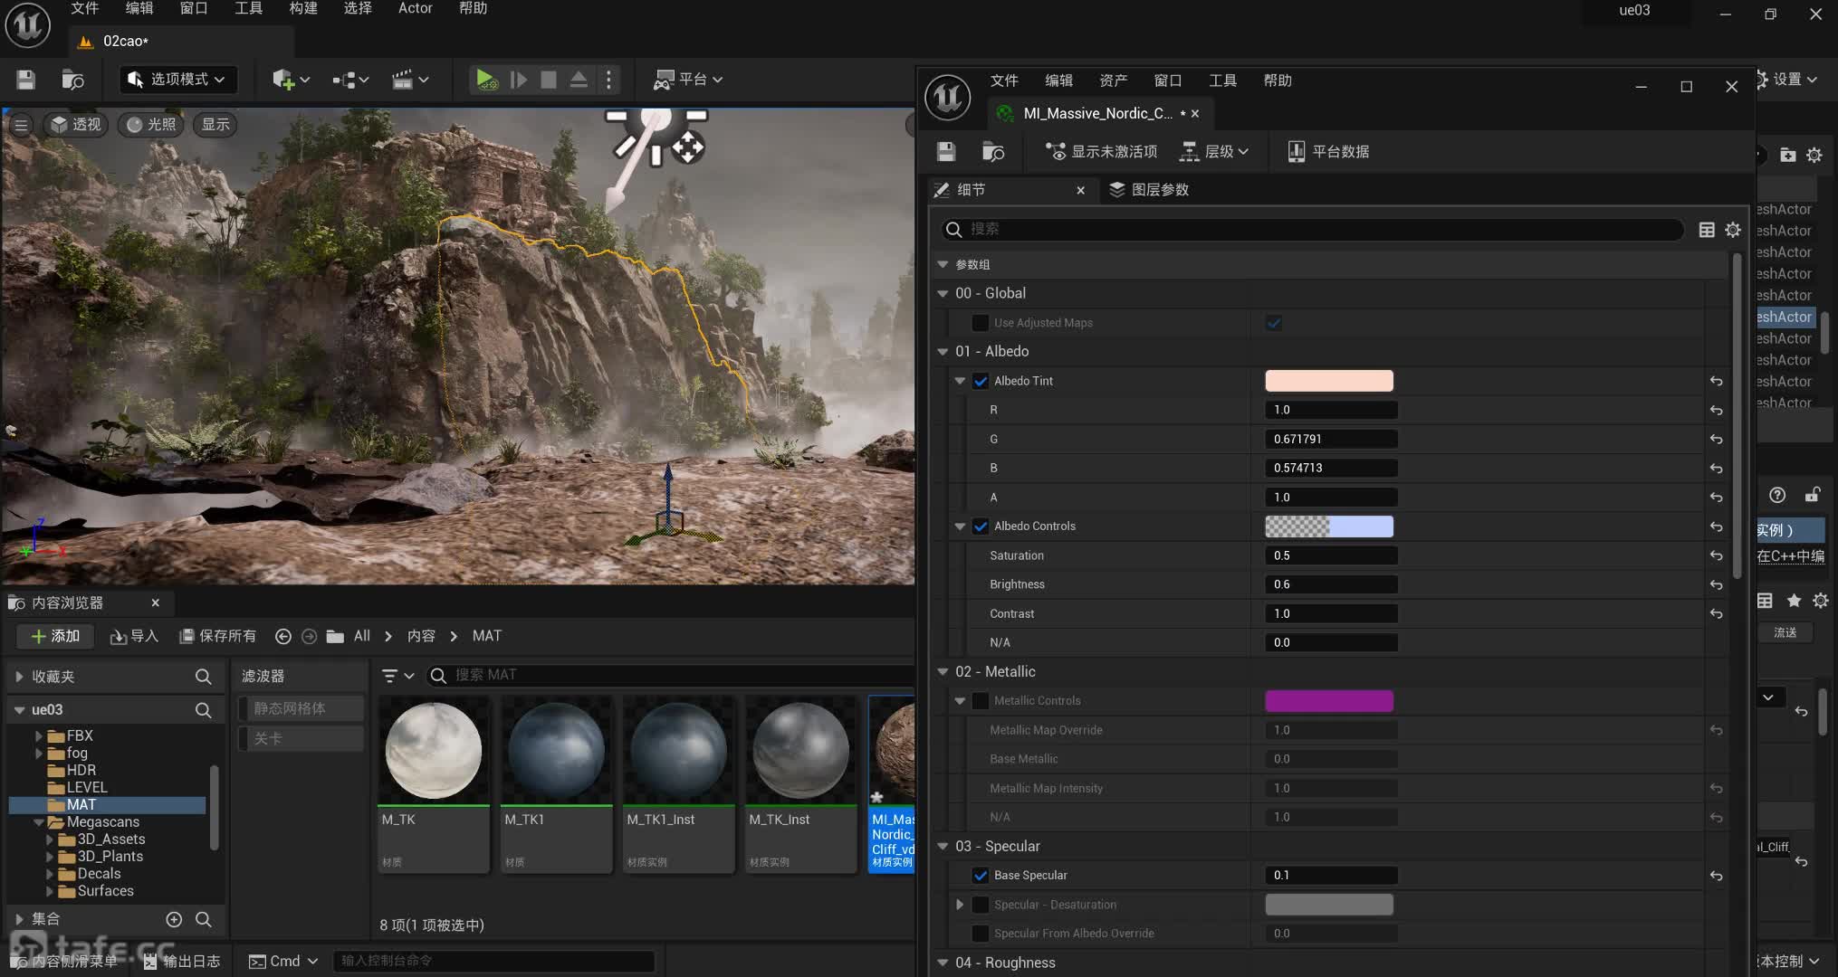The height and width of the screenshot is (977, 1838).
Task: Save the material instance in editor toolbar
Action: 946,152
